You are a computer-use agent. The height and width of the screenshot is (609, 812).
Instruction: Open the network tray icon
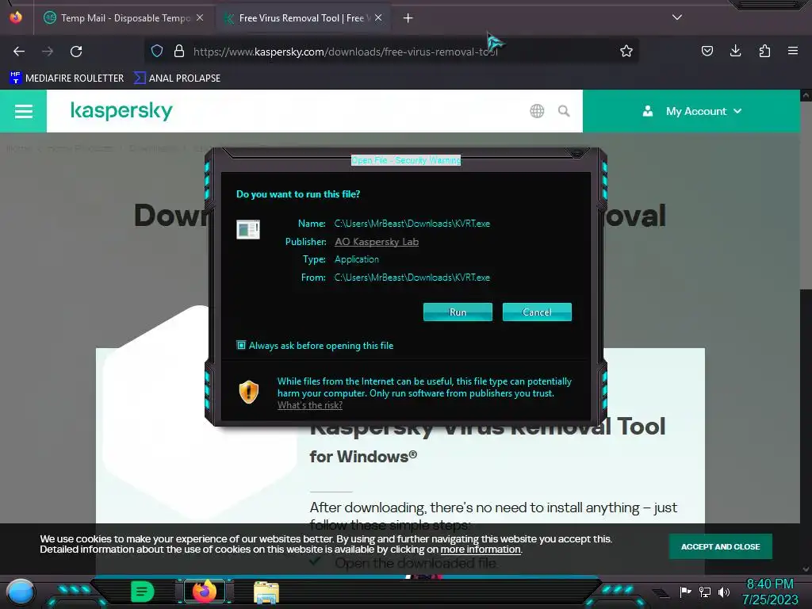[x=705, y=592]
